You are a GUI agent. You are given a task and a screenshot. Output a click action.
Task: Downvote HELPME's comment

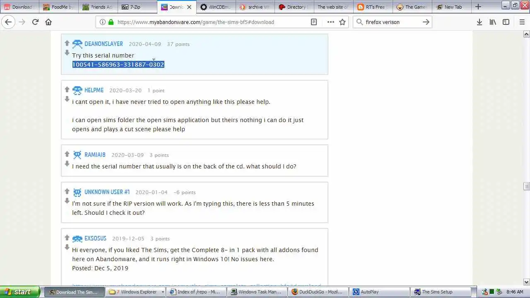[67, 99]
